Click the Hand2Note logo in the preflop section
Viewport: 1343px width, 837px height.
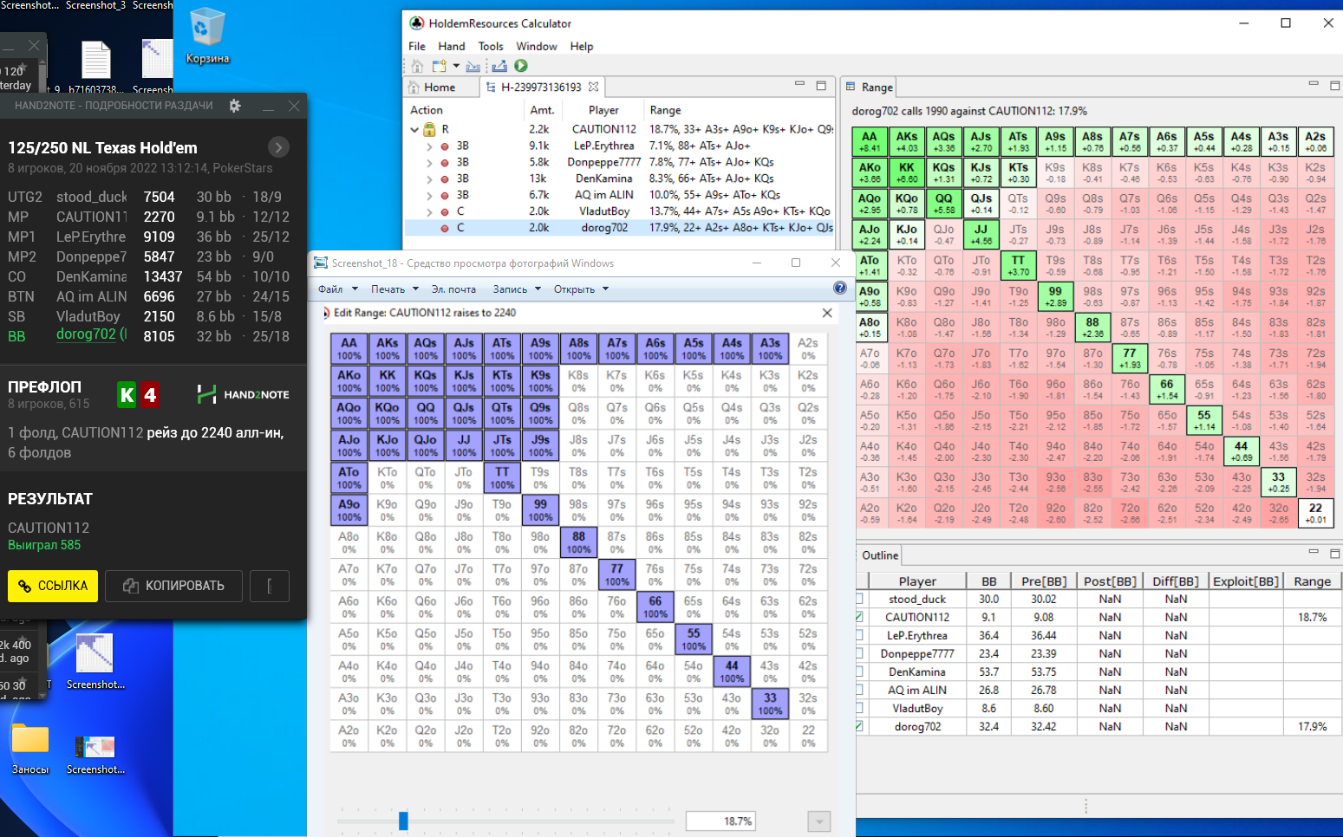click(x=244, y=394)
